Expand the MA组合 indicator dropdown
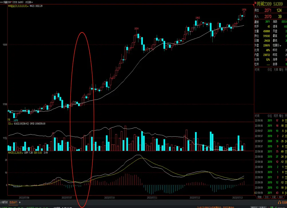287x208 pixels. 28,6
